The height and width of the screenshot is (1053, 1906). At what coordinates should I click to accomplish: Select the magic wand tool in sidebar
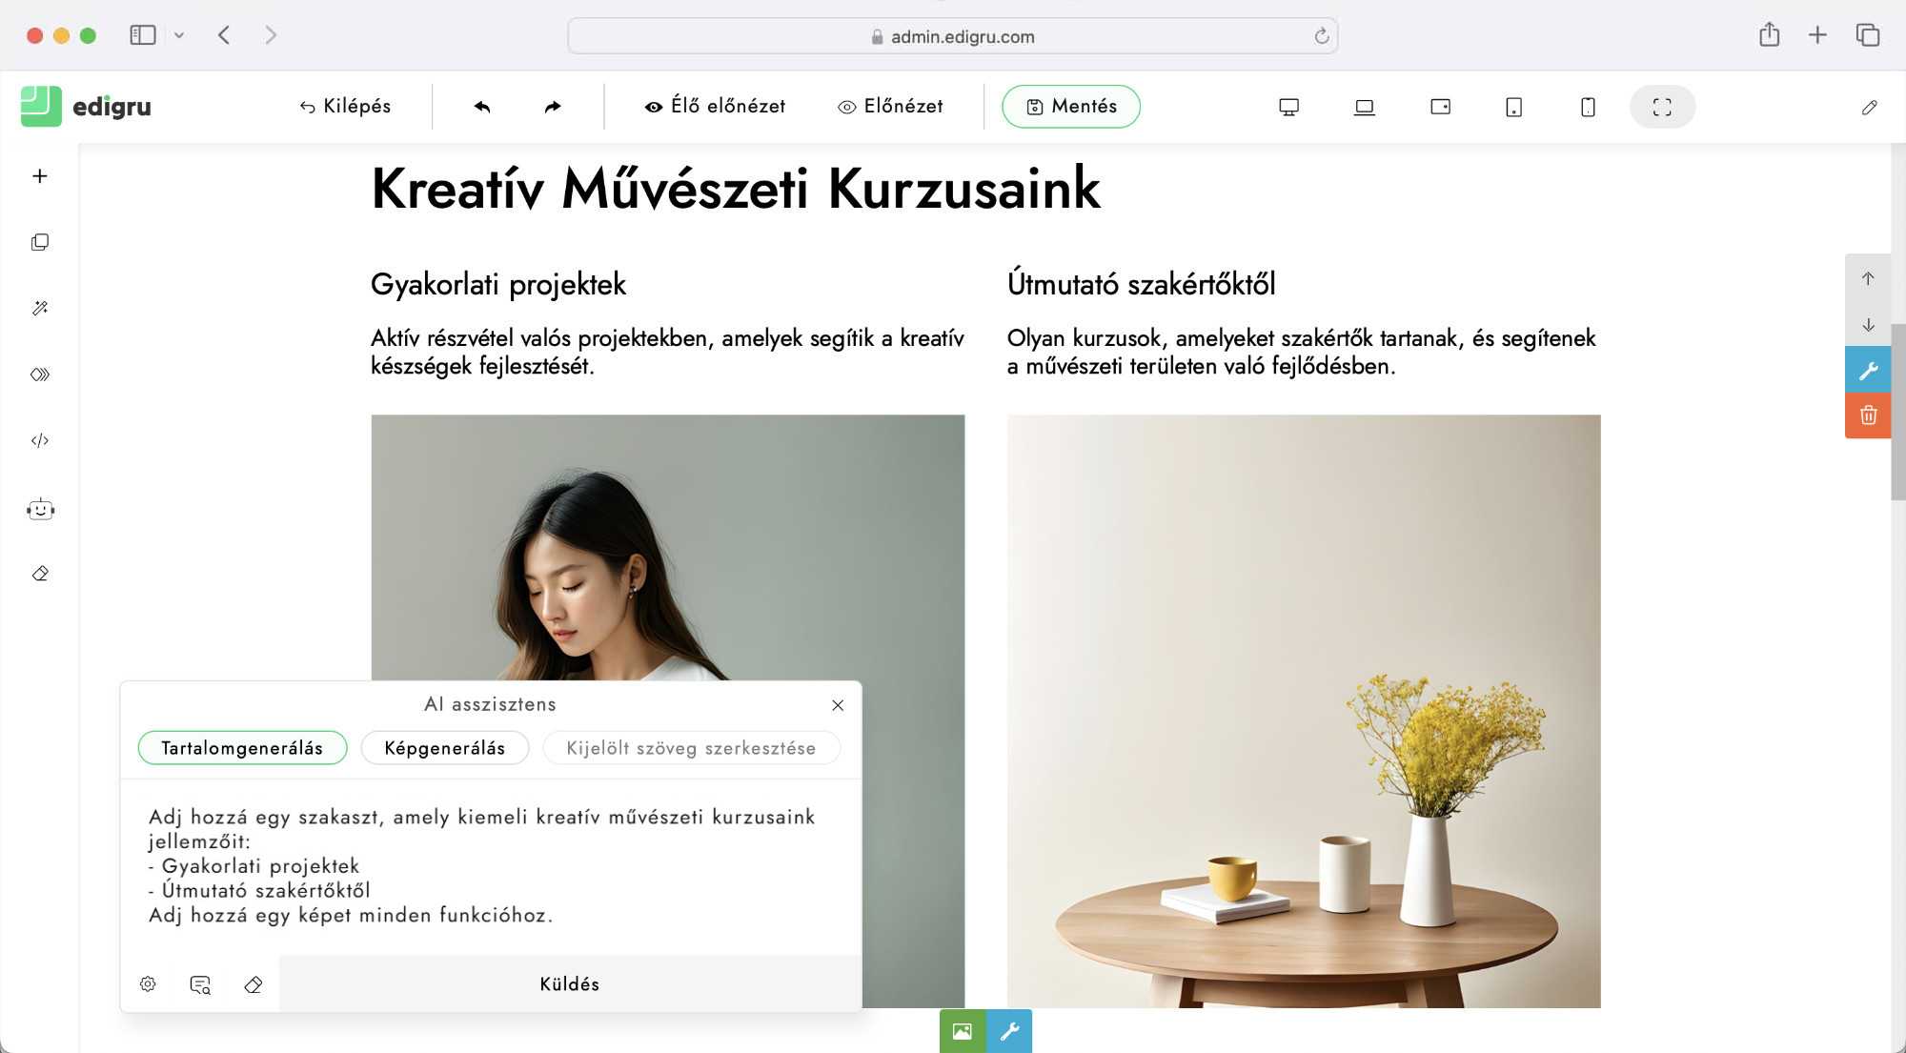tap(40, 308)
